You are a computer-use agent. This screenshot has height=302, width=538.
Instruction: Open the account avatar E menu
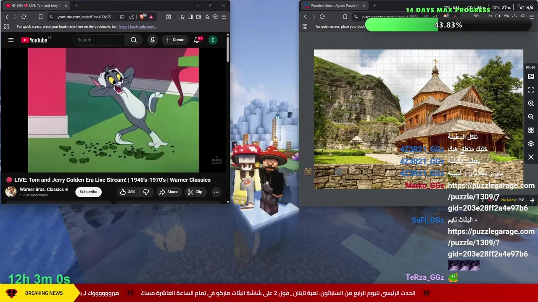[x=213, y=40]
